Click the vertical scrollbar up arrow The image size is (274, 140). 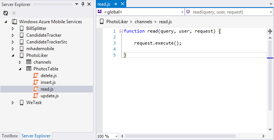270,38
